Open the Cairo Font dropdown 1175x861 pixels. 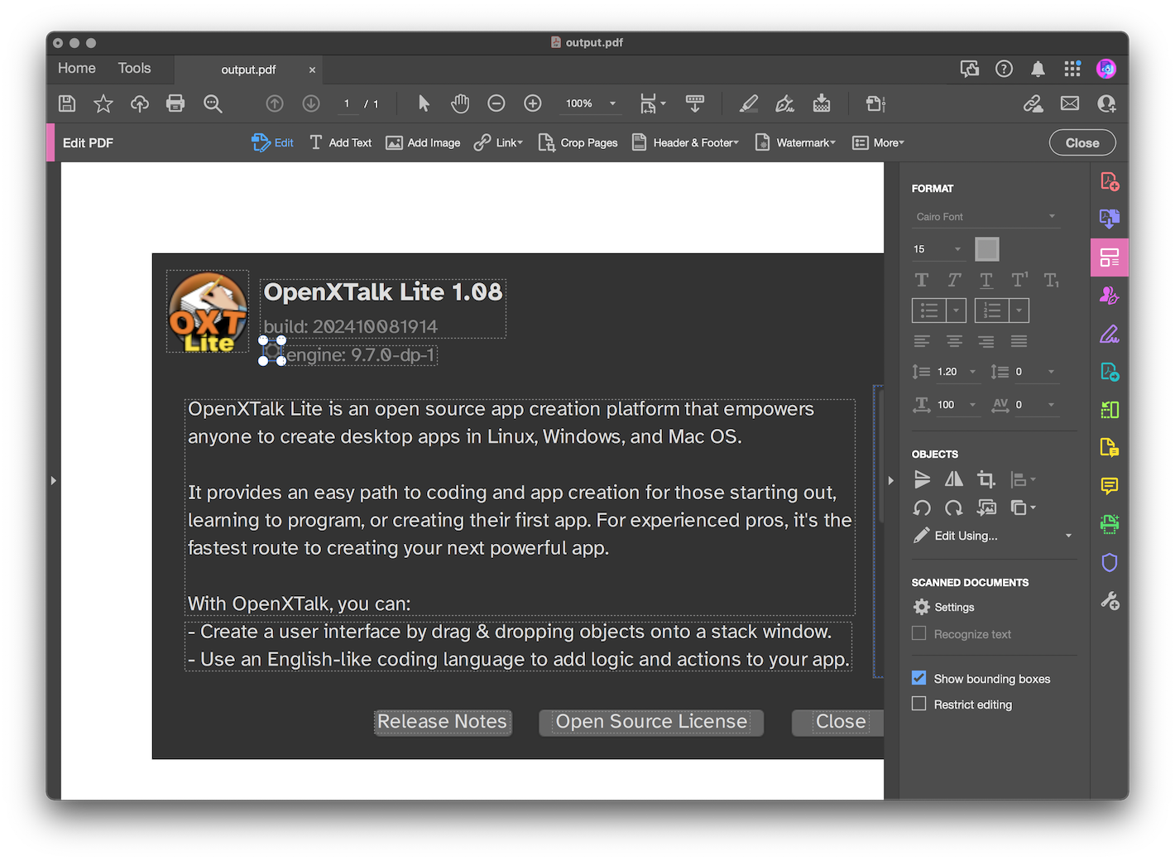tap(986, 216)
